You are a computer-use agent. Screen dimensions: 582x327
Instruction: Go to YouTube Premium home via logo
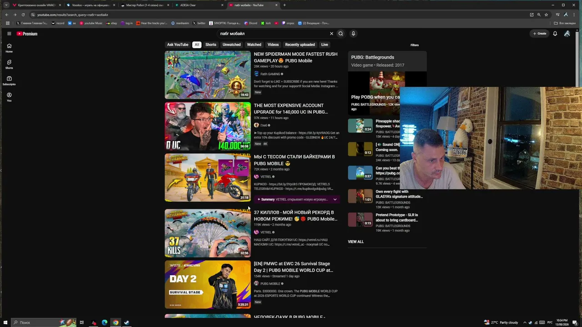pos(27,34)
